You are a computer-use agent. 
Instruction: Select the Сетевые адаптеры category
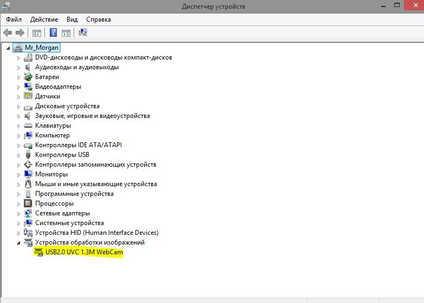pos(62,213)
